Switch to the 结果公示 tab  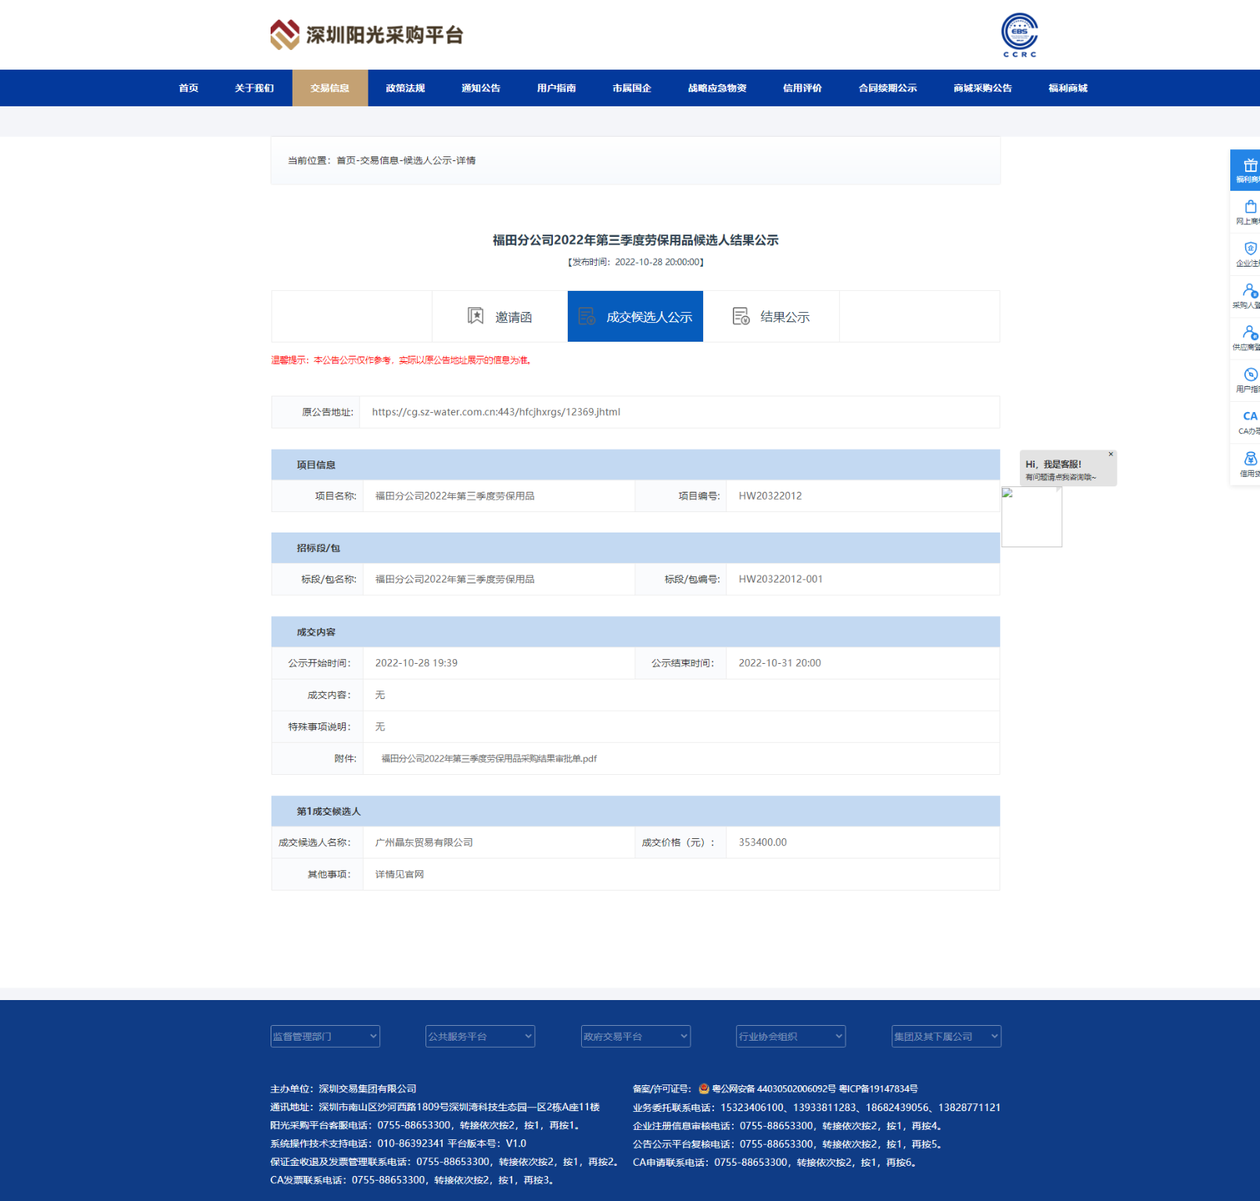tap(771, 317)
